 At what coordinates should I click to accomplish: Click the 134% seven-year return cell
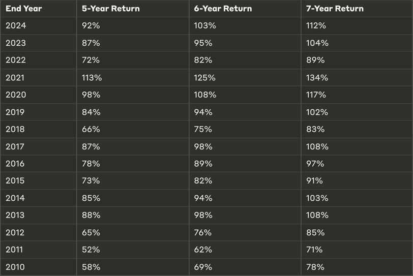tap(317, 78)
